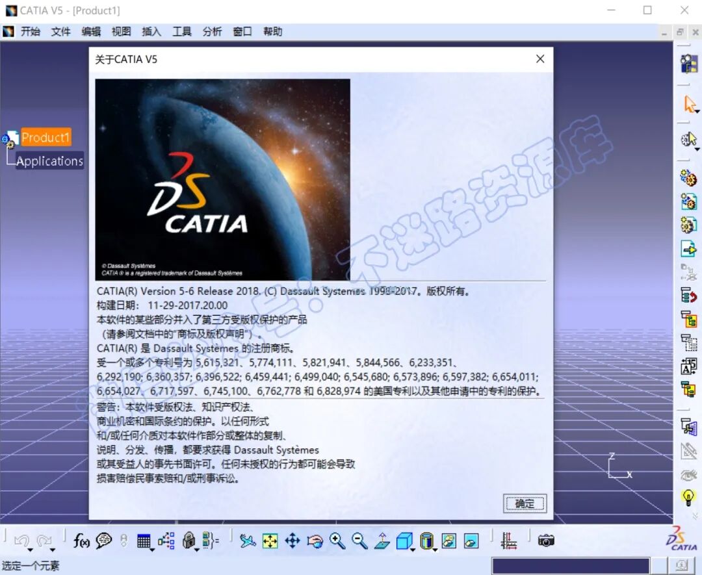Screen dimensions: 702x575
Task: Click the yellow light bulb icon
Action: (688, 498)
